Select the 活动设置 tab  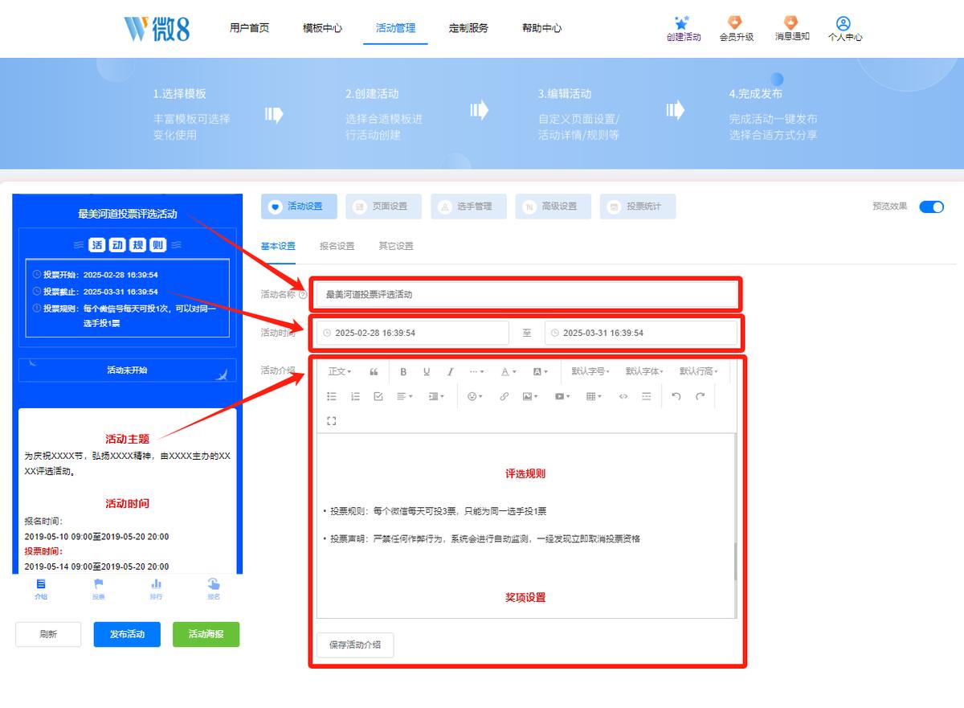click(x=299, y=207)
